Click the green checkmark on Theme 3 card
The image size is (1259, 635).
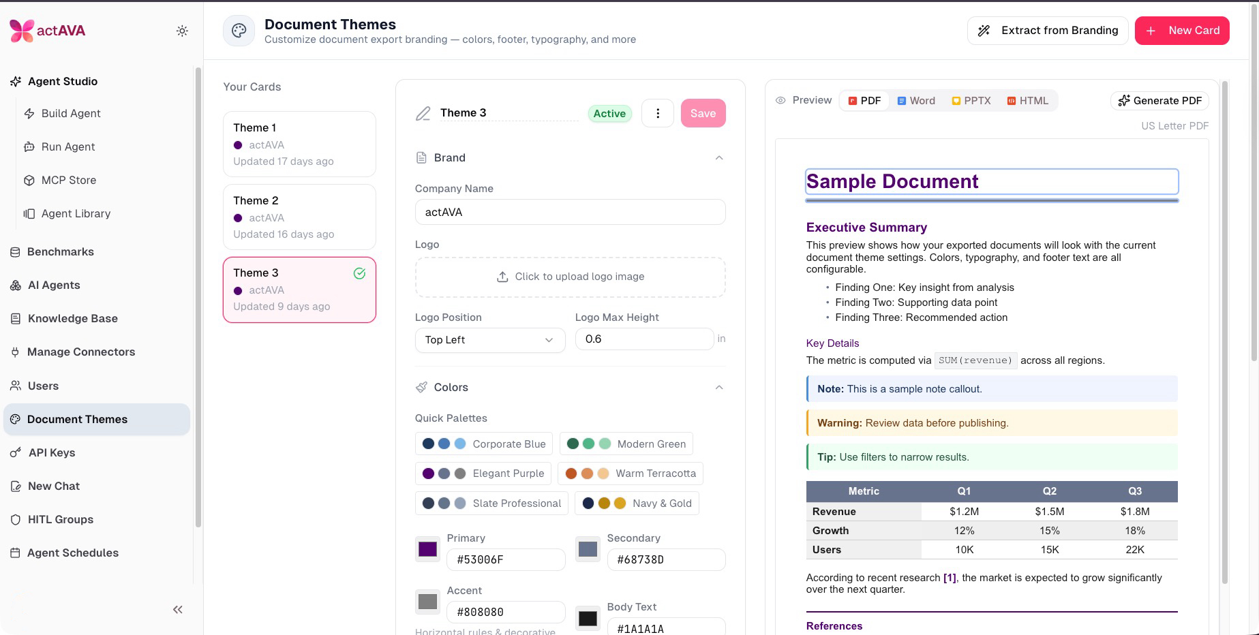(x=359, y=273)
